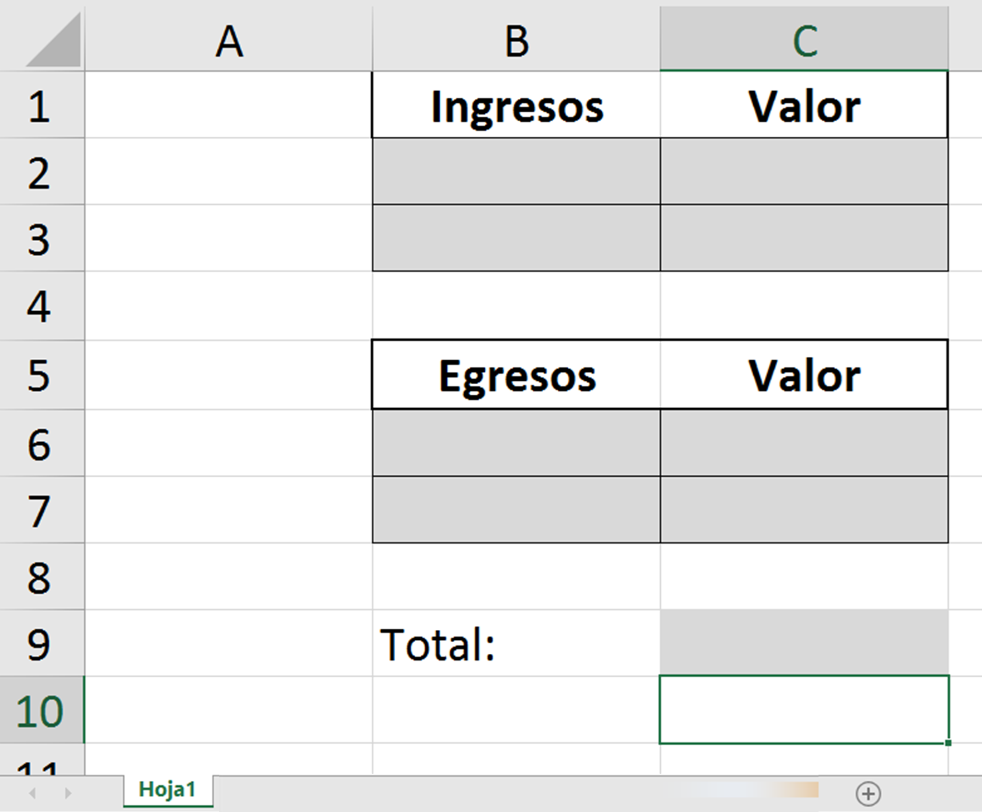
Task: Click the horizontal scrollbar near sheet tabs
Action: pos(748,790)
